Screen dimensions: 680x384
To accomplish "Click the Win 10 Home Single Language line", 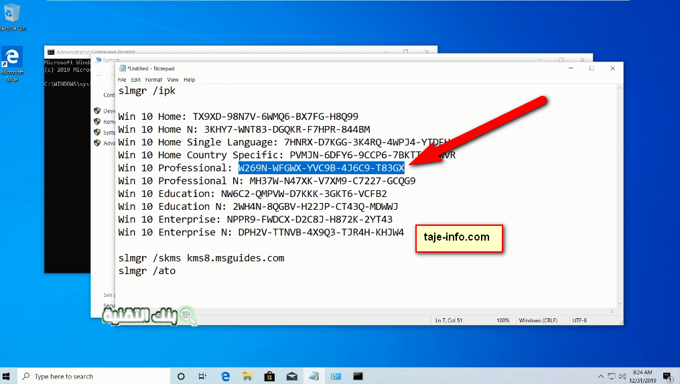I will coord(284,142).
